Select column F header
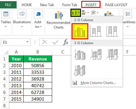 point(127,52)
